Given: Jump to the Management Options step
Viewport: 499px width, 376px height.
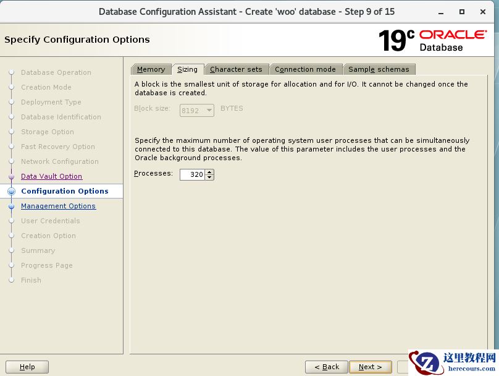Looking at the screenshot, I should (x=58, y=206).
